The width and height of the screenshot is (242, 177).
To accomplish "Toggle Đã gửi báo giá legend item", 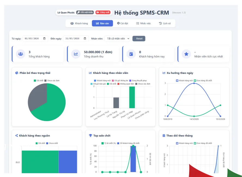I will pyautogui.click(x=98, y=84).
